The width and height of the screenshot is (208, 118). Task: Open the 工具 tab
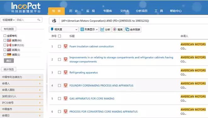click(x=159, y=11)
